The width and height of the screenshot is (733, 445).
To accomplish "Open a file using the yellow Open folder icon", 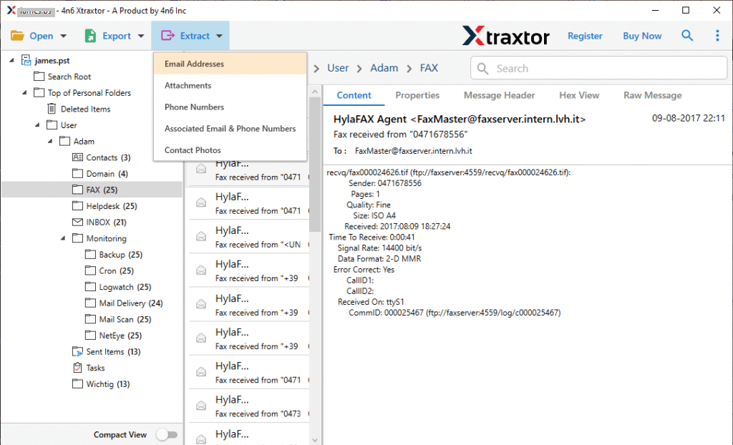I will click(18, 34).
